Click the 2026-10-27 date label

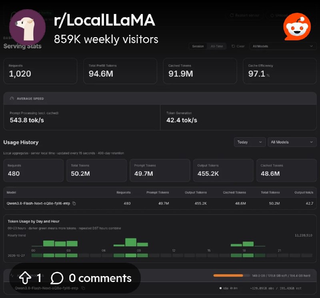(x=16, y=255)
